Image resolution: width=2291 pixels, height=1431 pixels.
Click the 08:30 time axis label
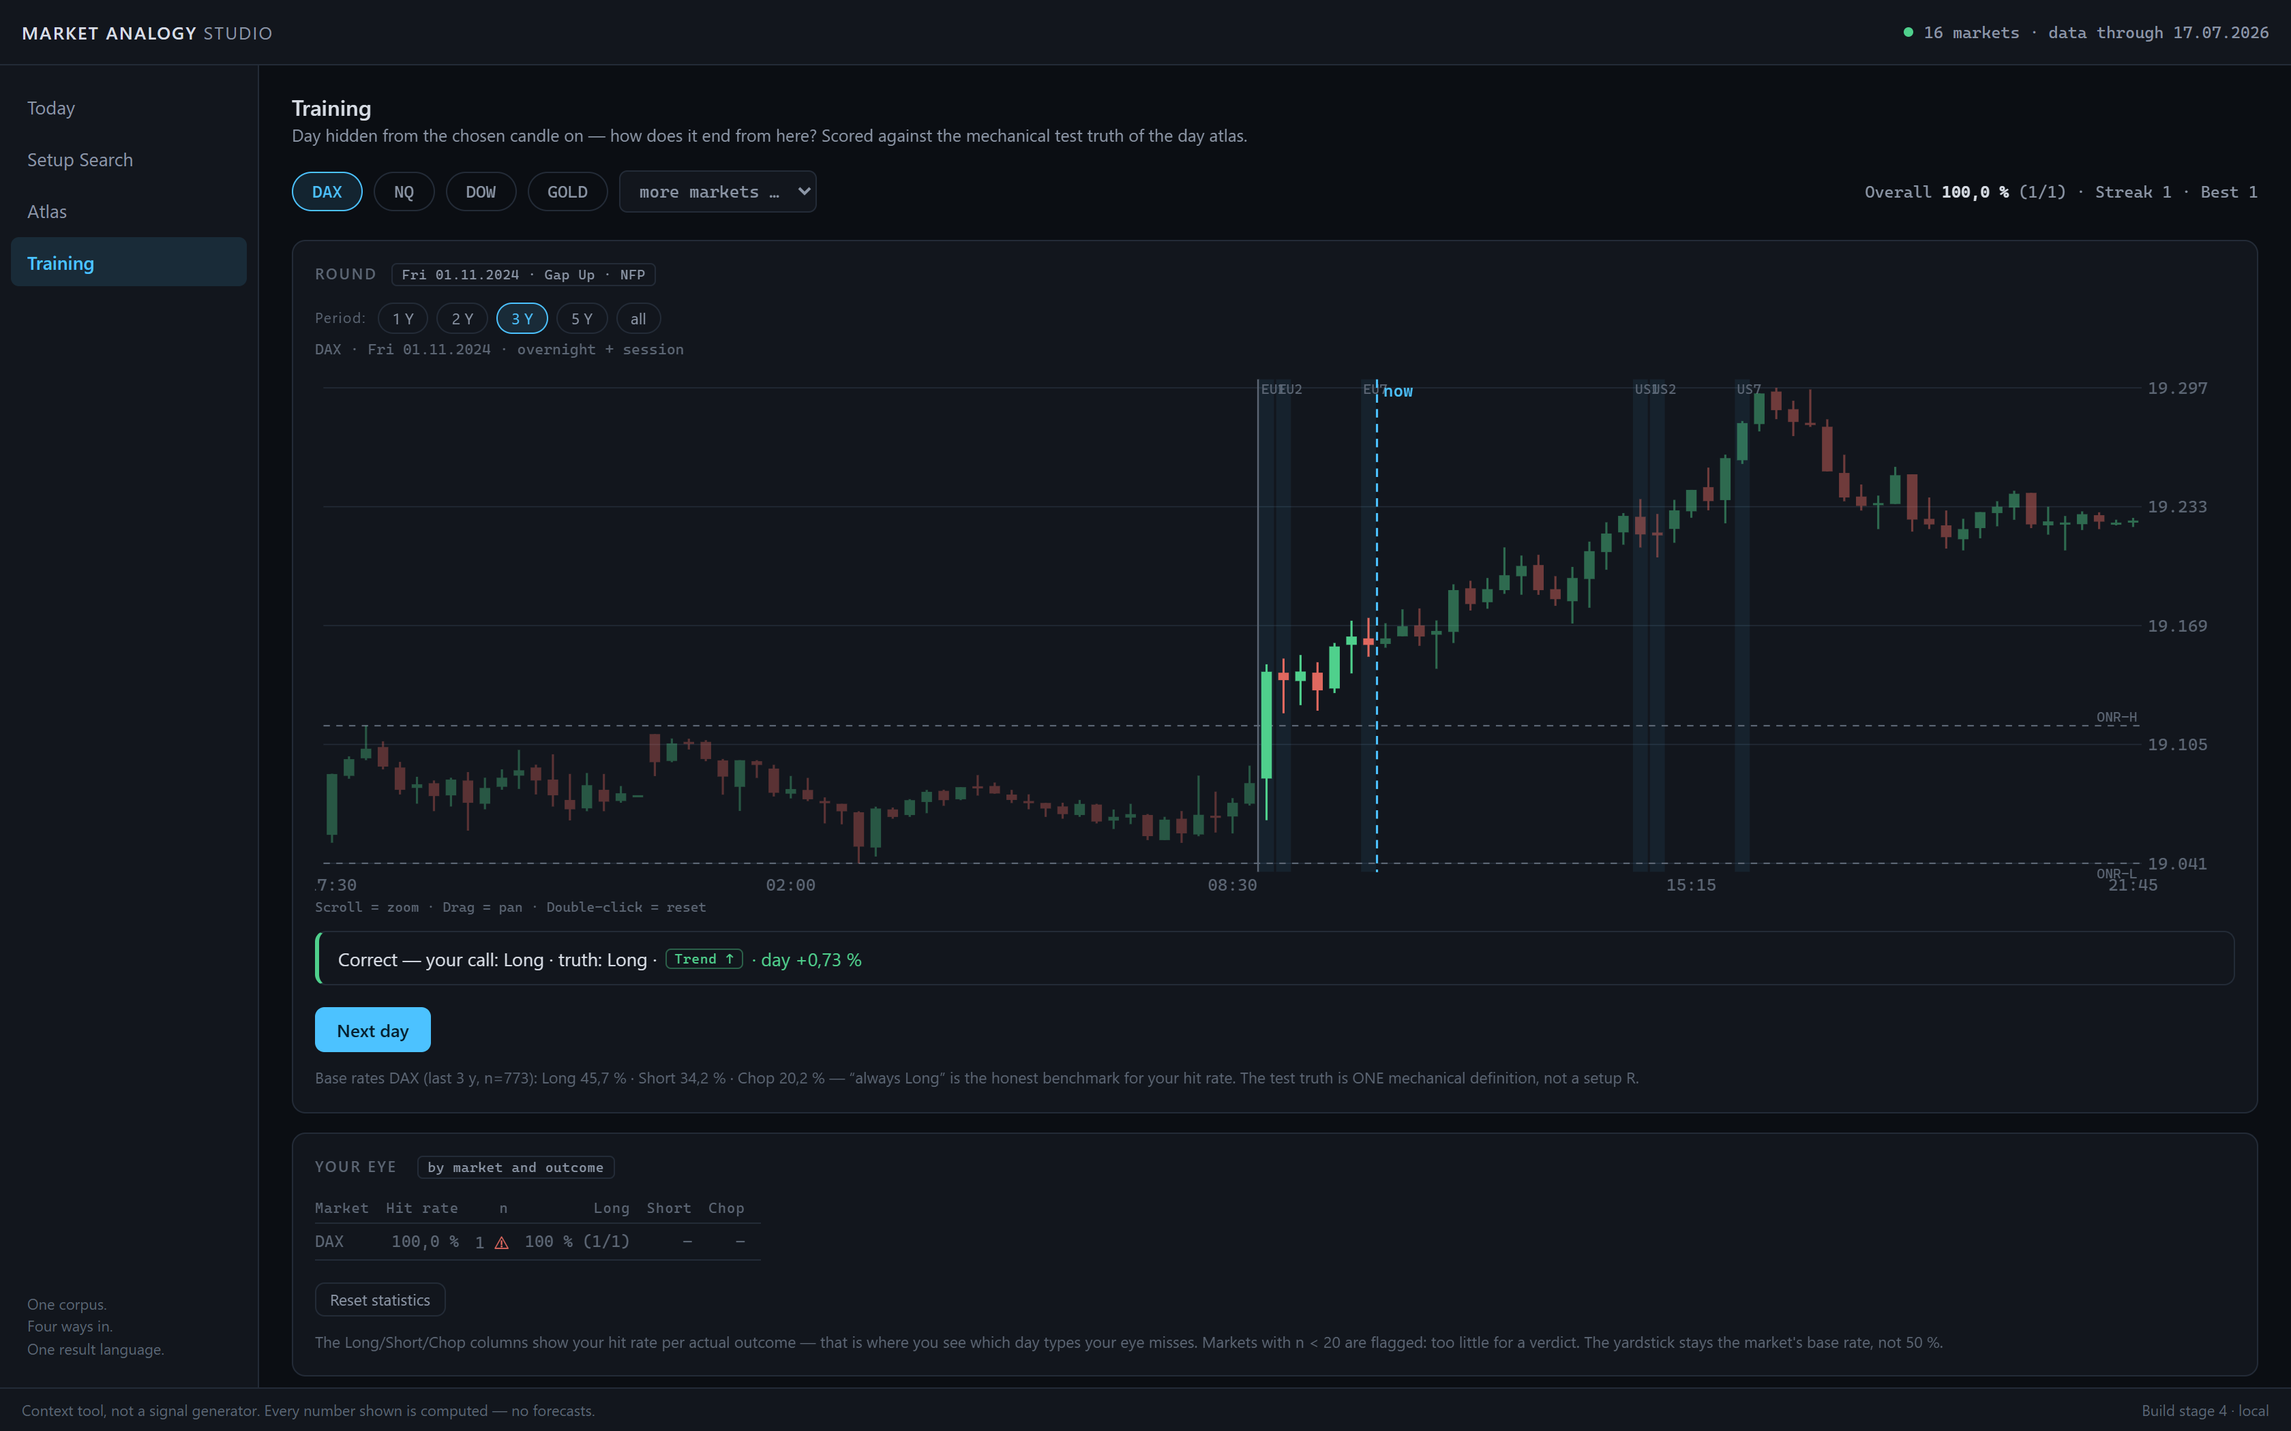pyautogui.click(x=1231, y=885)
